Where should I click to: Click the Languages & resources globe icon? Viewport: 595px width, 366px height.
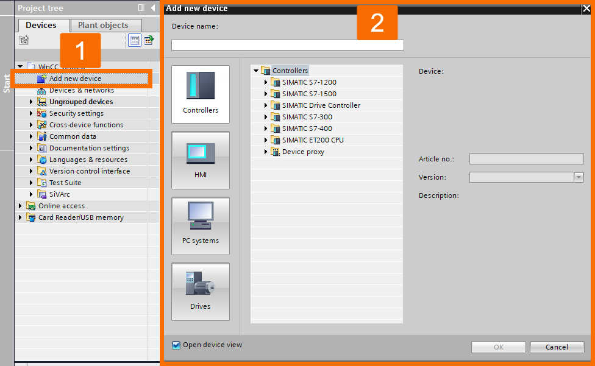click(x=41, y=160)
